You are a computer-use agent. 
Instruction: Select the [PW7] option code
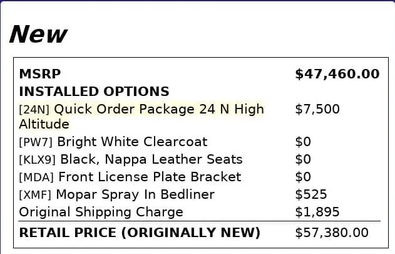pos(36,142)
